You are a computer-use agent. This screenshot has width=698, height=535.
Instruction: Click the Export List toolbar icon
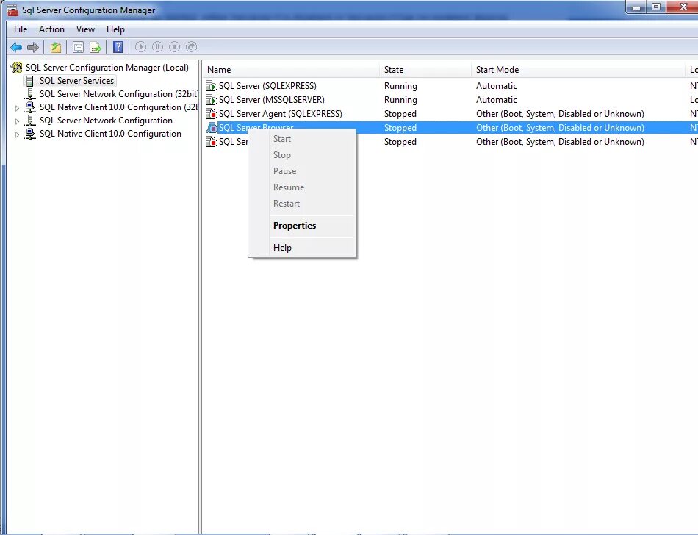click(x=96, y=47)
